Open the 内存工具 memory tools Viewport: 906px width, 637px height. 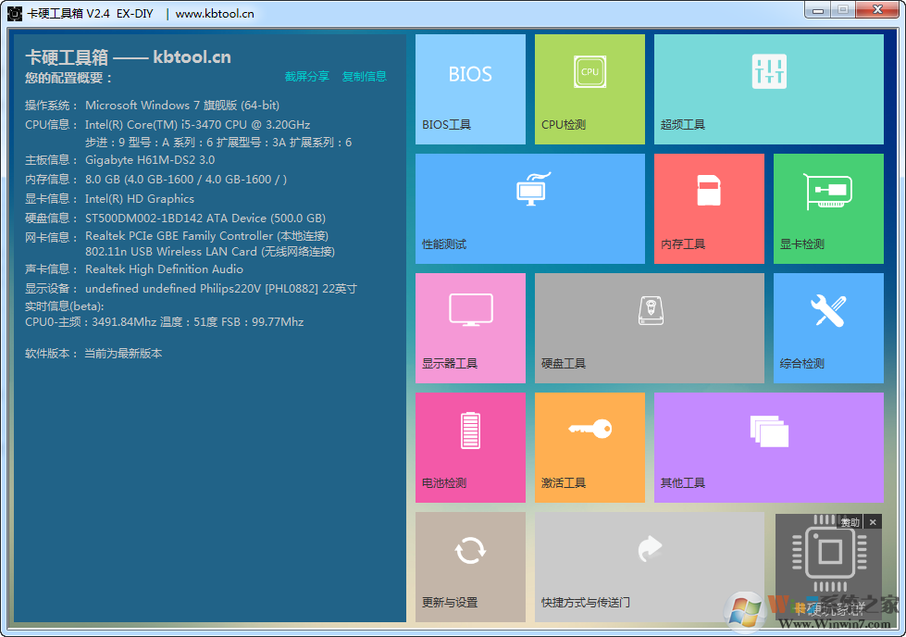click(709, 208)
